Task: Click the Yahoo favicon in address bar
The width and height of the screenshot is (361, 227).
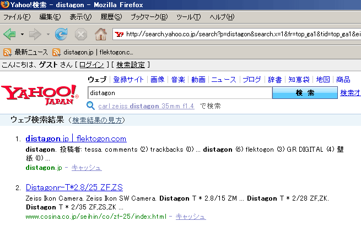Action: pos(119,35)
